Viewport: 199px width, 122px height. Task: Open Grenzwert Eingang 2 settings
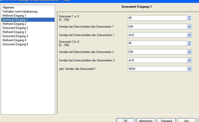(15, 28)
